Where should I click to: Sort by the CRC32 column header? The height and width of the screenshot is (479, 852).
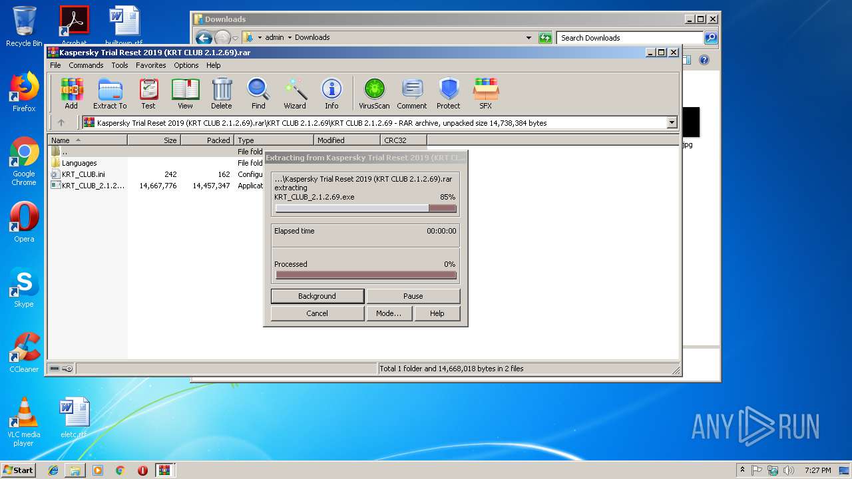coord(404,140)
